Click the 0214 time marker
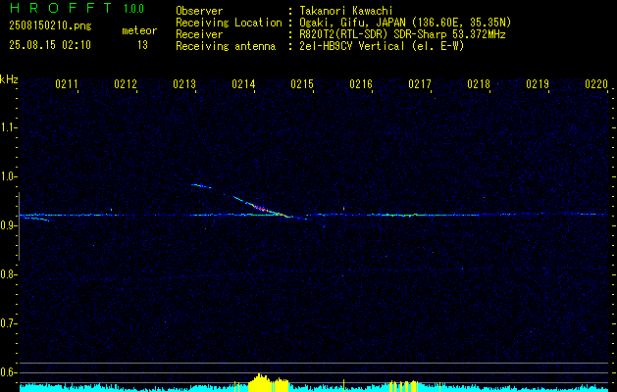 [x=243, y=84]
